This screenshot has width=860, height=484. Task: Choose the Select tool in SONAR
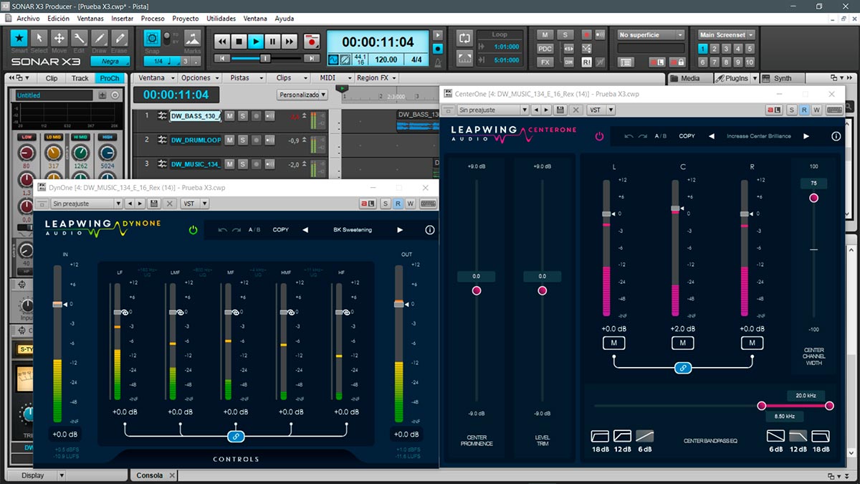pyautogui.click(x=39, y=38)
